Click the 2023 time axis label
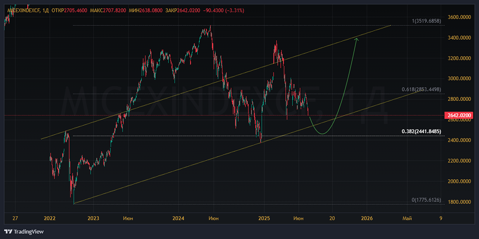 (93, 218)
